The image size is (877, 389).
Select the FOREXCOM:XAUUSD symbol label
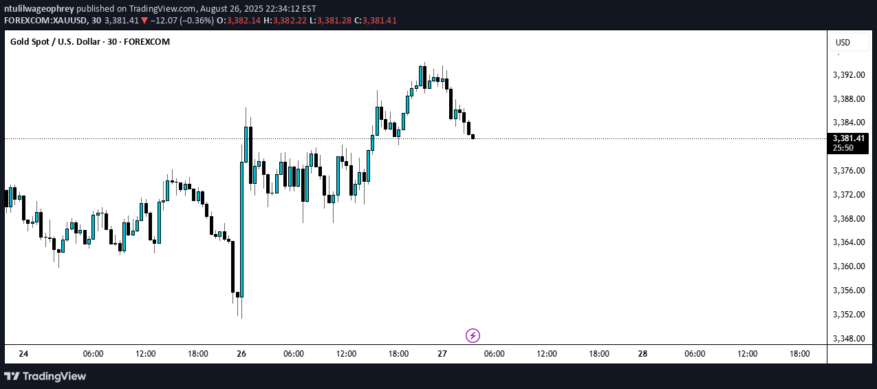click(47, 21)
